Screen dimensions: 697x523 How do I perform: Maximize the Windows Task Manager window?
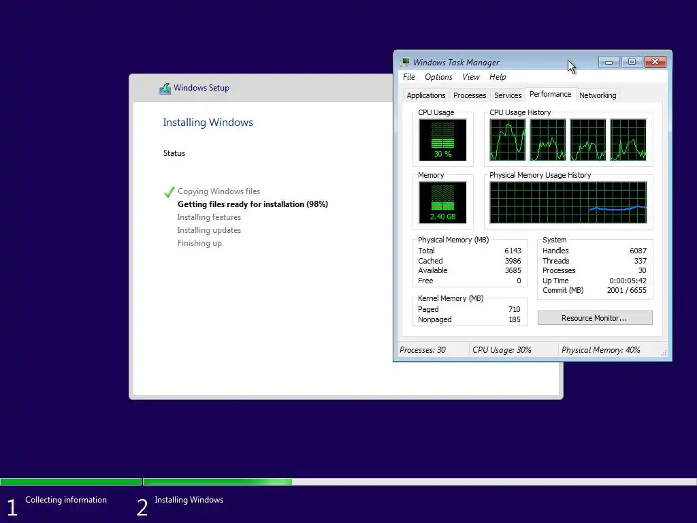[x=632, y=62]
